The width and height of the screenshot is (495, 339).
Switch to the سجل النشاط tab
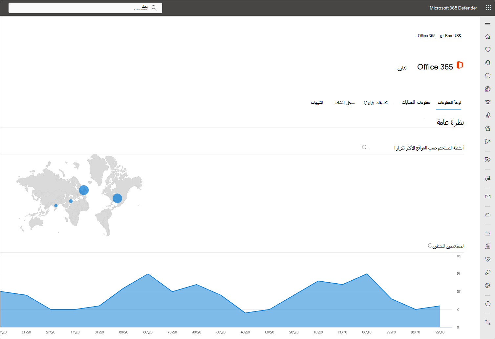[x=345, y=103]
